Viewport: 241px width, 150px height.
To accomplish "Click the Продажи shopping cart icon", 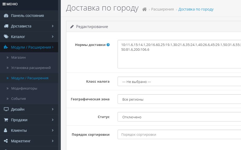I will 6,120.
